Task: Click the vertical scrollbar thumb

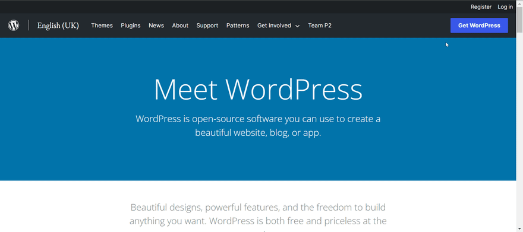Action: pos(519,20)
